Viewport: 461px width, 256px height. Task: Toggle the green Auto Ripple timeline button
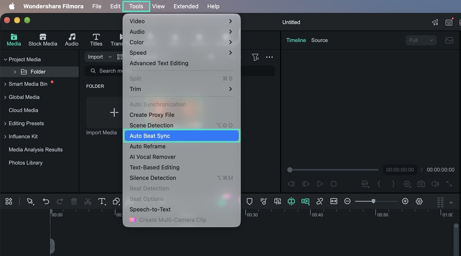291,201
